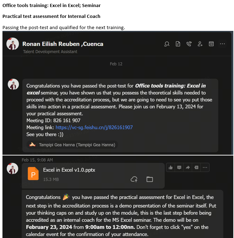Click the sender avatar beside the Feb 15 message
The width and height of the screenshot is (234, 238).
click(x=12, y=168)
